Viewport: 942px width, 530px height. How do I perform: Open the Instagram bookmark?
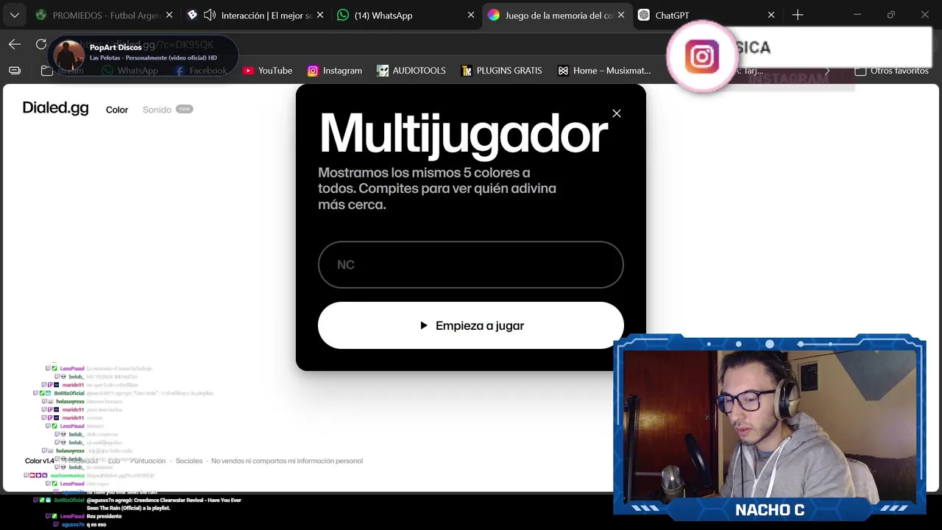coord(335,71)
